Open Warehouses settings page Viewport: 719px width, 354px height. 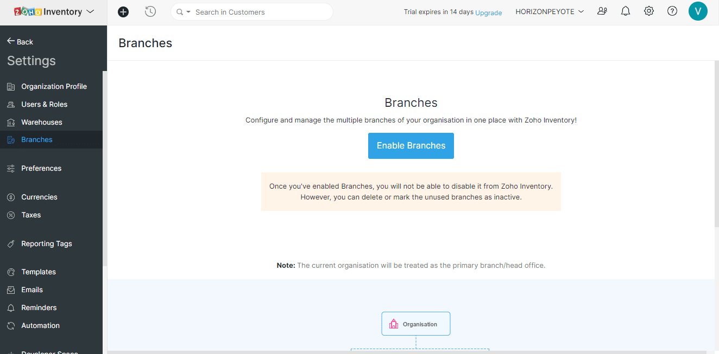tap(41, 122)
